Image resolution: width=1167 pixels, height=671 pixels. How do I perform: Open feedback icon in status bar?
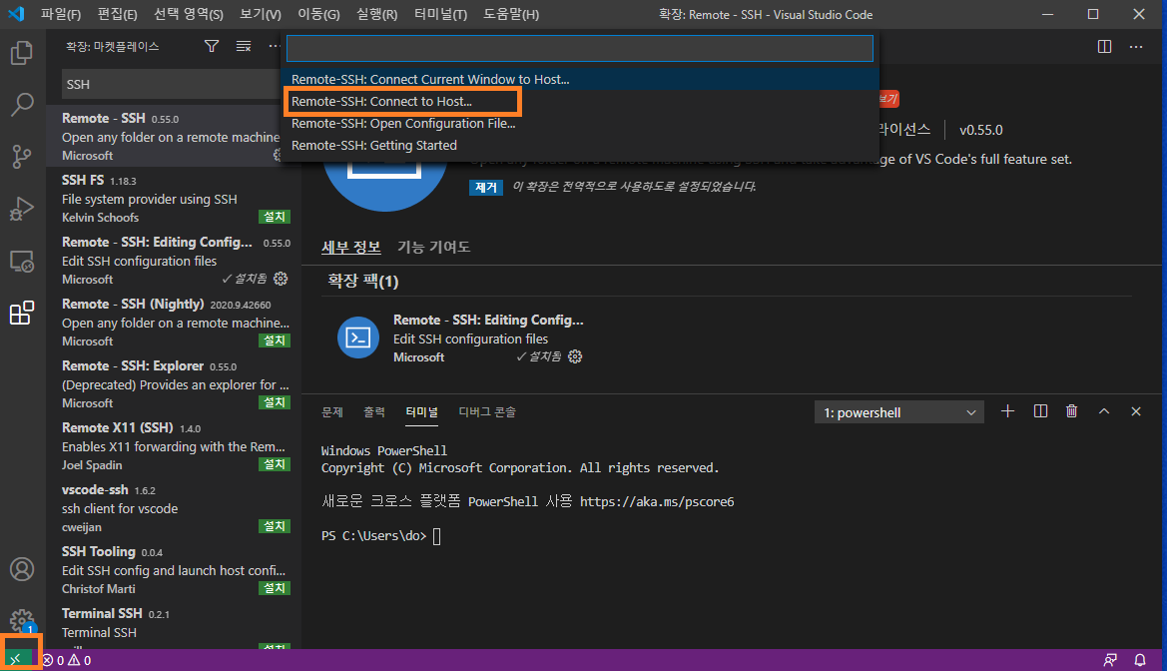point(1110,661)
